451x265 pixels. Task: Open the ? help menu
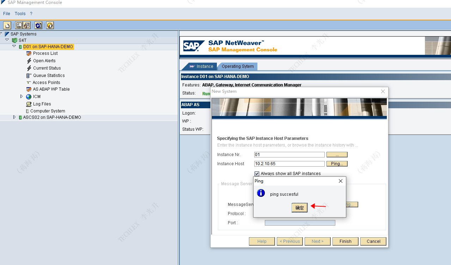(x=31, y=14)
